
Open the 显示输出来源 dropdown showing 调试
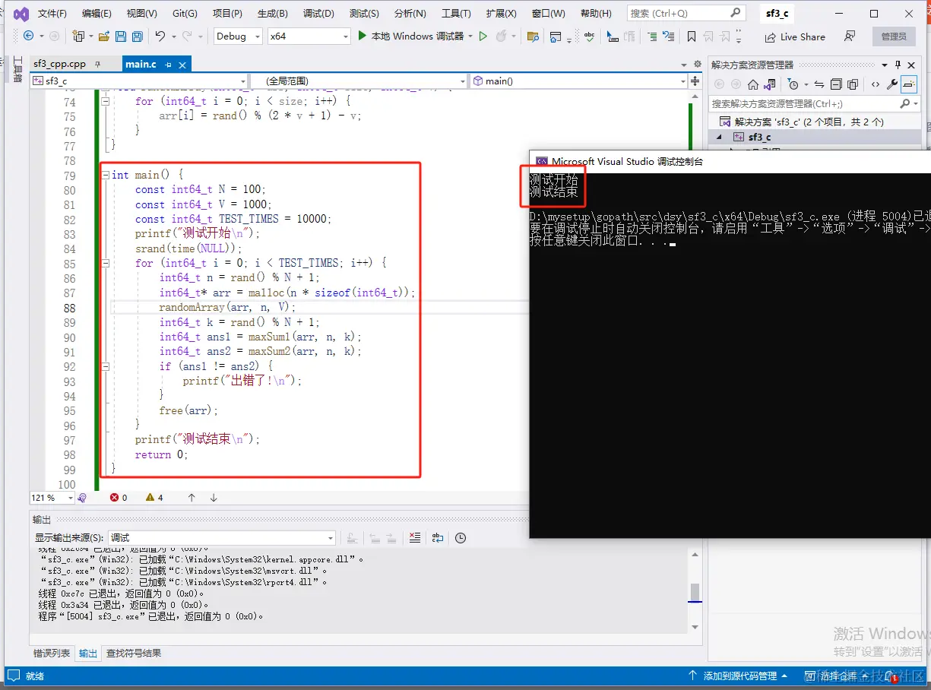pos(221,538)
